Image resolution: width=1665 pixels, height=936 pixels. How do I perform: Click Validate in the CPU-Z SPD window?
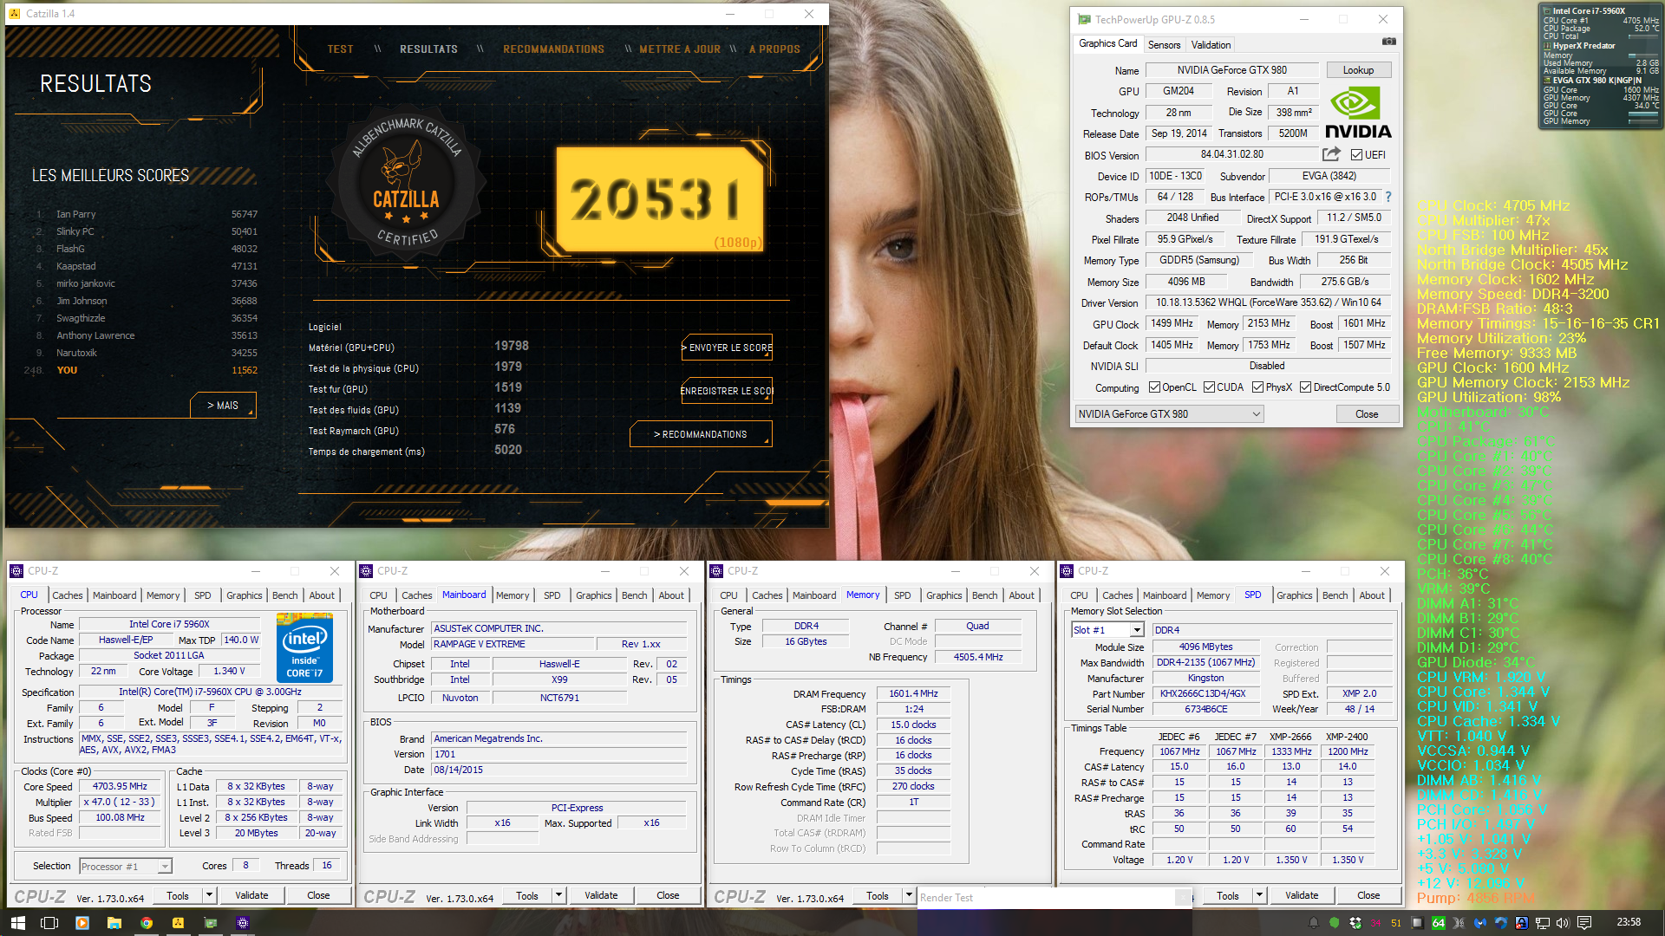(1301, 895)
